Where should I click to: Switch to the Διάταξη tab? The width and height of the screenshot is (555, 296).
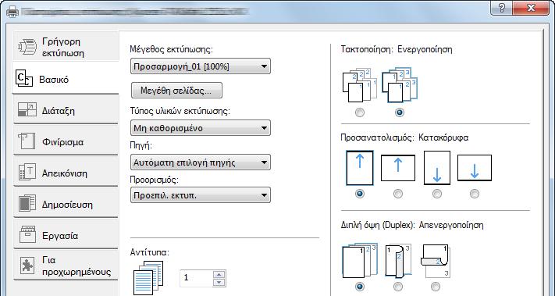(x=66, y=110)
